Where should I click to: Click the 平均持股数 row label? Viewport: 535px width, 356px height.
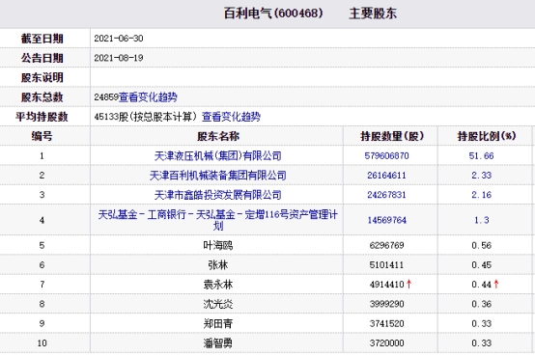[42, 117]
